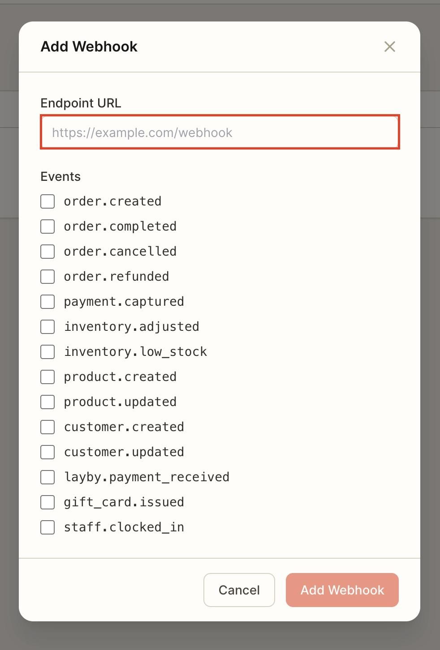Click the Cancel button

click(239, 590)
